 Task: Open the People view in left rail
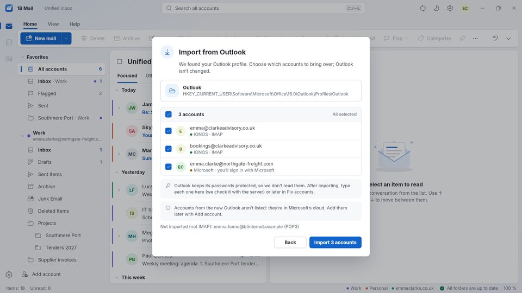(x=9, y=59)
